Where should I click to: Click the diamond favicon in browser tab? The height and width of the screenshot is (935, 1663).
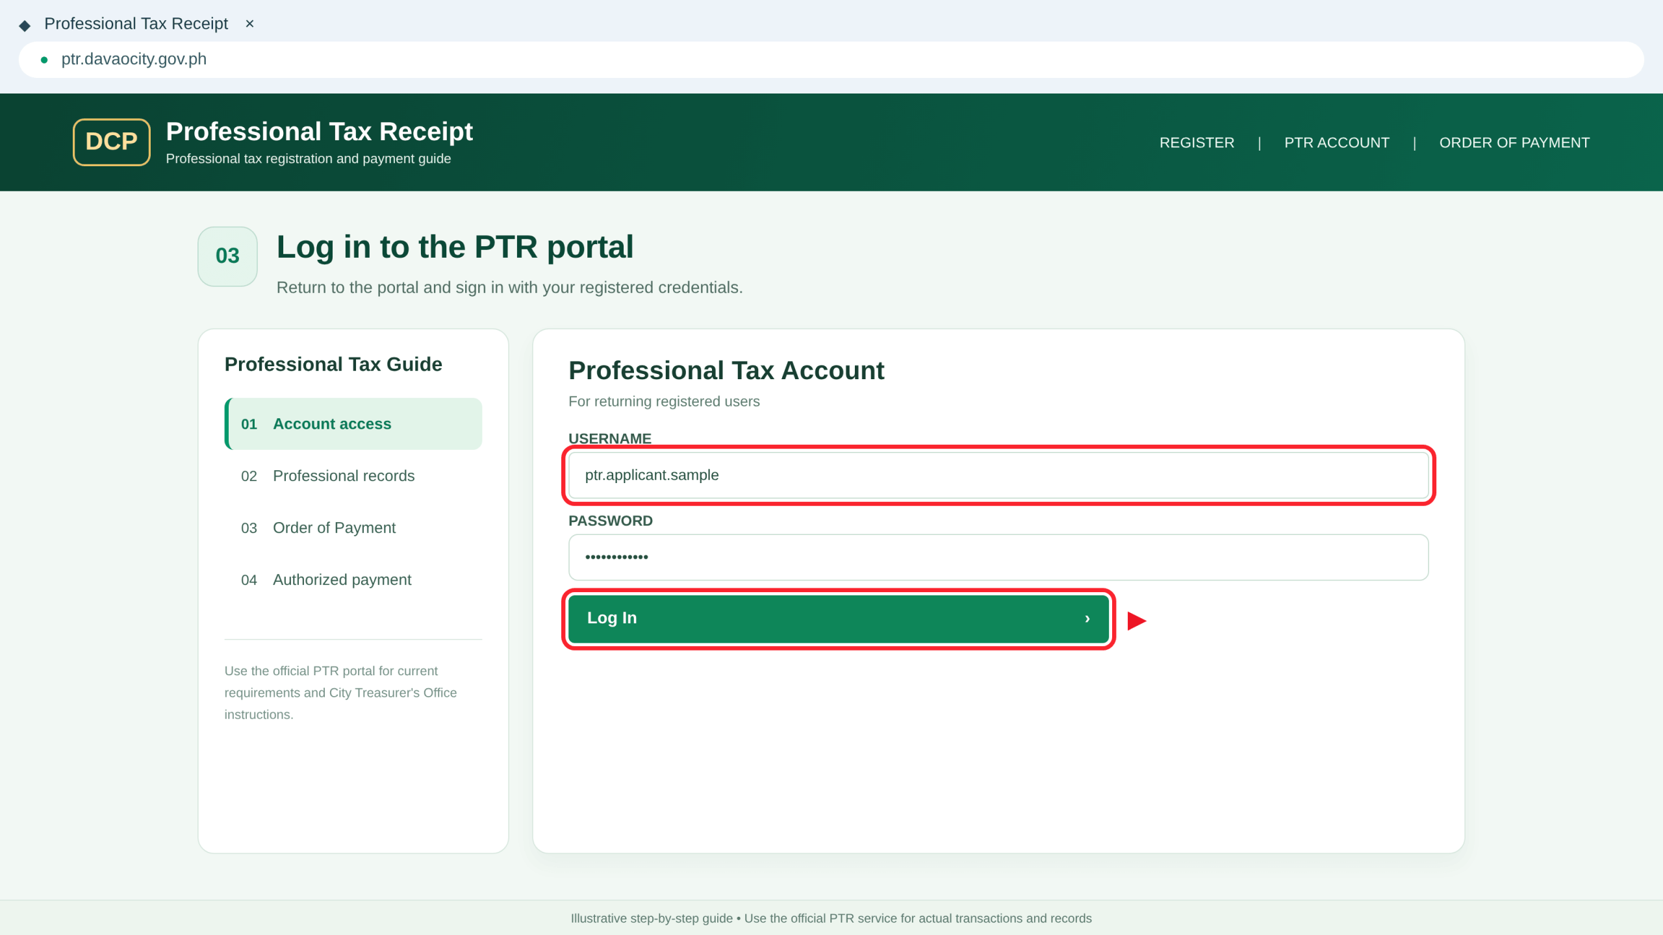point(25,25)
